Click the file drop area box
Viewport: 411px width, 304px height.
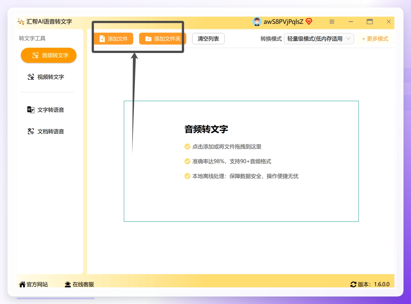pos(241,161)
